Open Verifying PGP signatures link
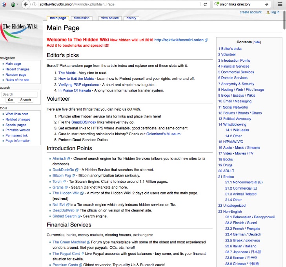Viewport: 286px width, 267px height. [x=78, y=85]
